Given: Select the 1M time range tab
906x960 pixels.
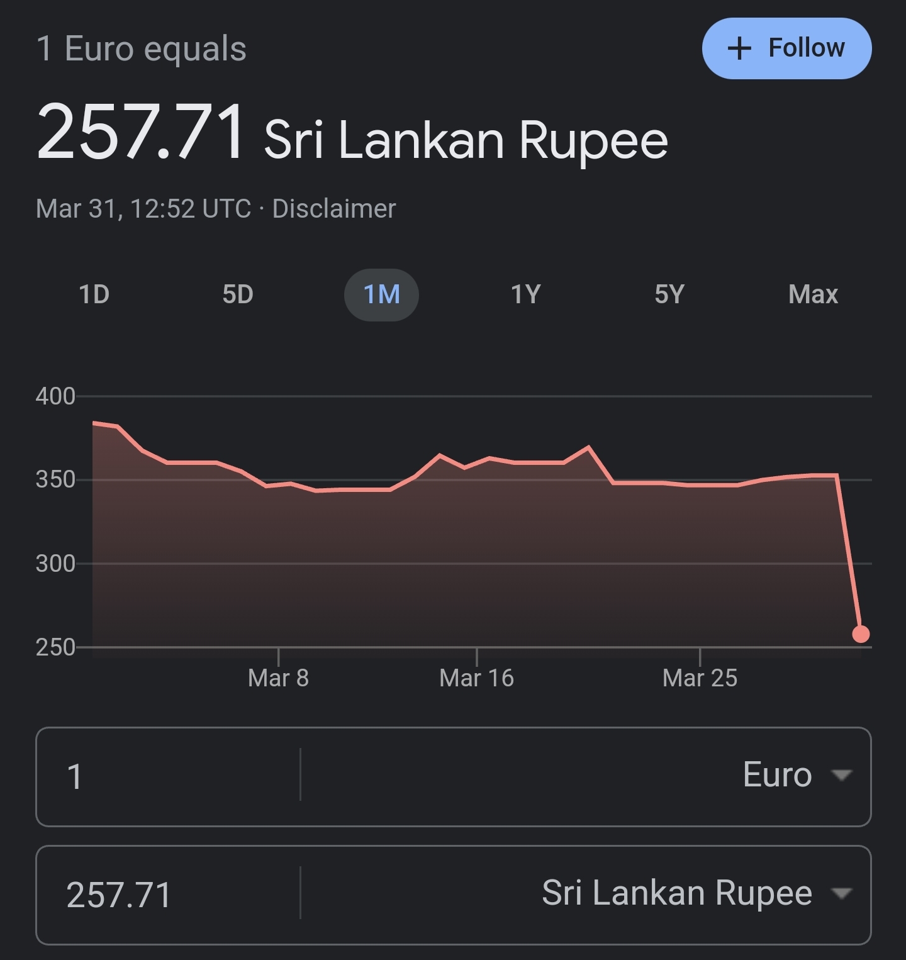Looking at the screenshot, I should 381,294.
